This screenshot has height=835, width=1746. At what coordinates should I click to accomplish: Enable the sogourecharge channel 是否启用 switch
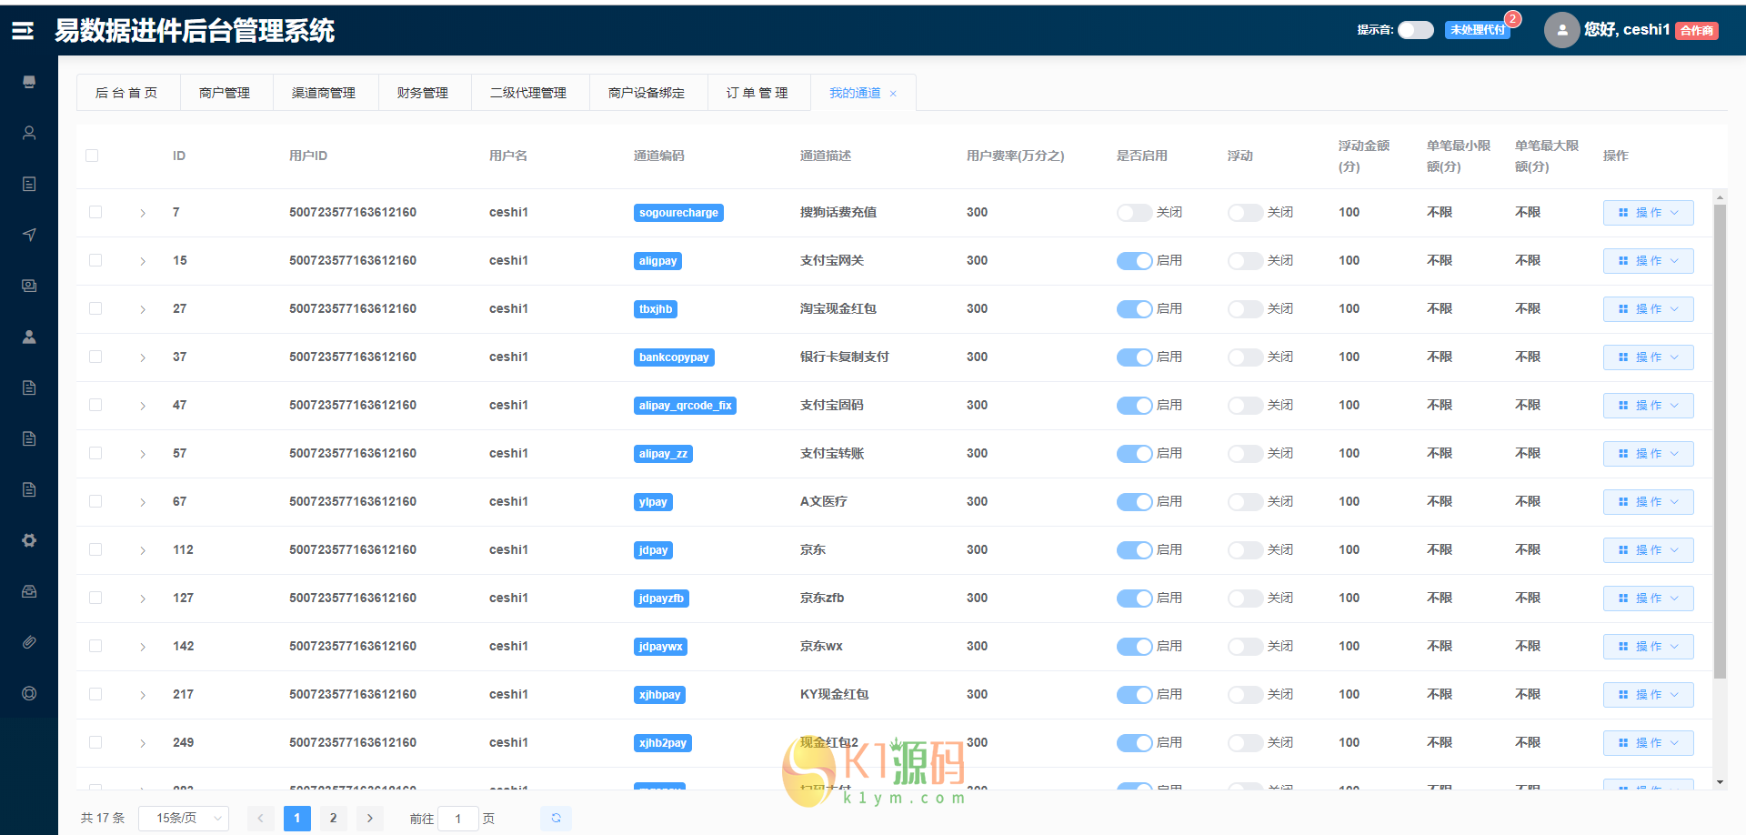(x=1134, y=213)
